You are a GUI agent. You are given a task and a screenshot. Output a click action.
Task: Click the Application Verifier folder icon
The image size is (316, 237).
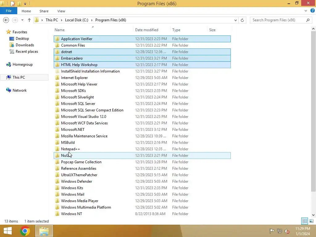(x=57, y=39)
